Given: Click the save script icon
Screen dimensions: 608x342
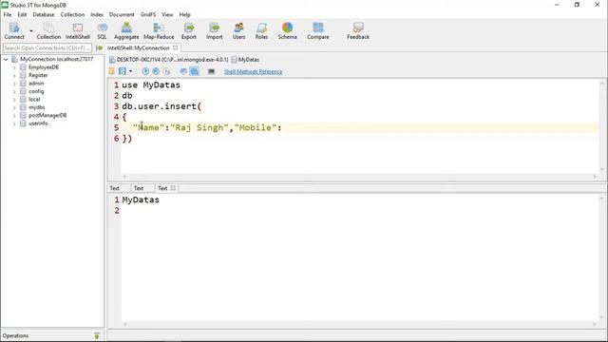Looking at the screenshot, I should (x=123, y=71).
